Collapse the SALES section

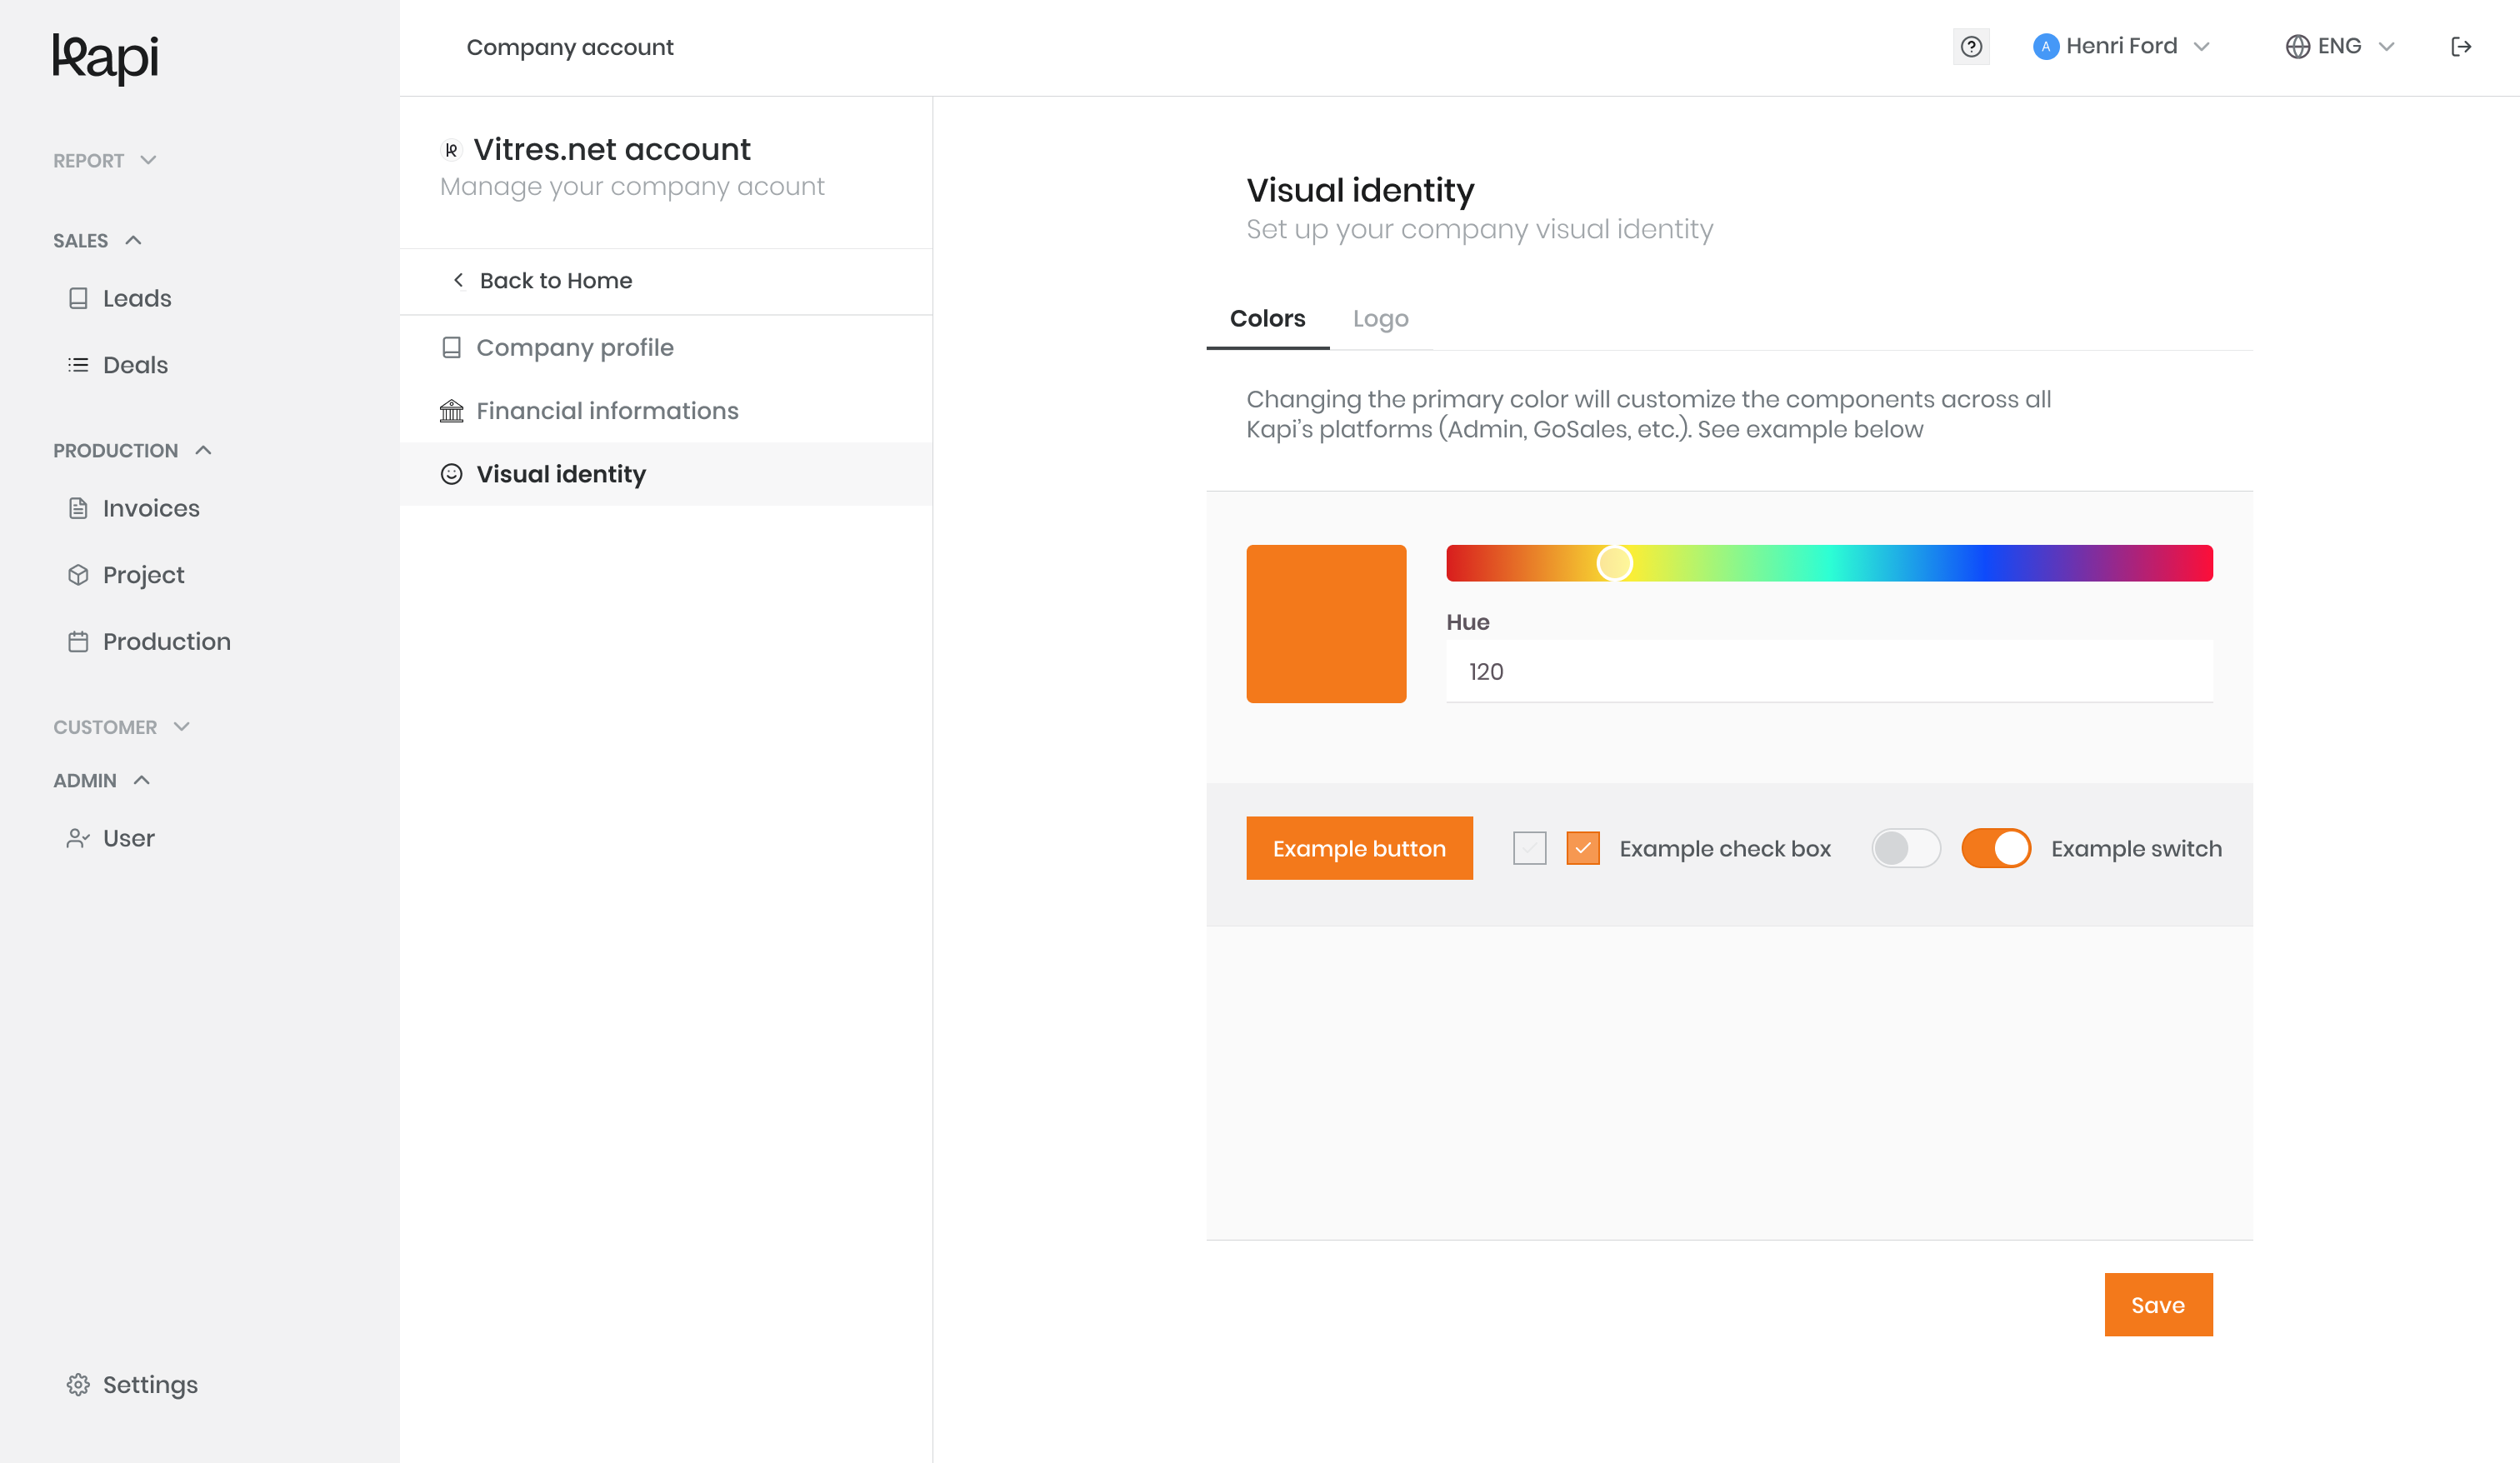click(97, 240)
